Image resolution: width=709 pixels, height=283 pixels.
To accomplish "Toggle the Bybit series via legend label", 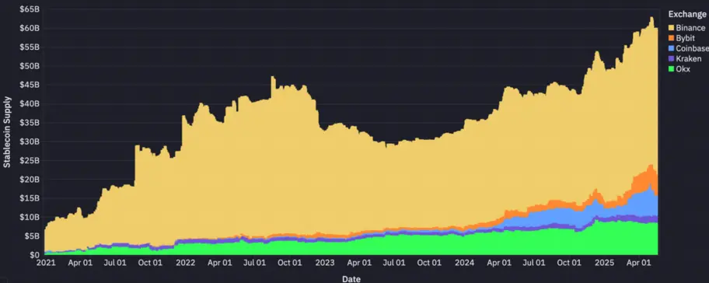I will (686, 38).
